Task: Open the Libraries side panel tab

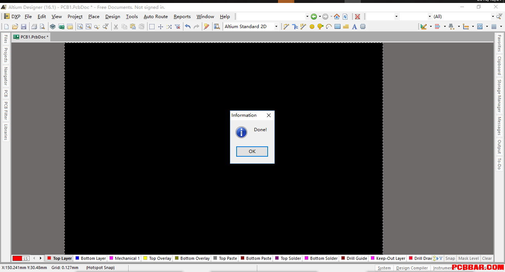Action: (6, 132)
